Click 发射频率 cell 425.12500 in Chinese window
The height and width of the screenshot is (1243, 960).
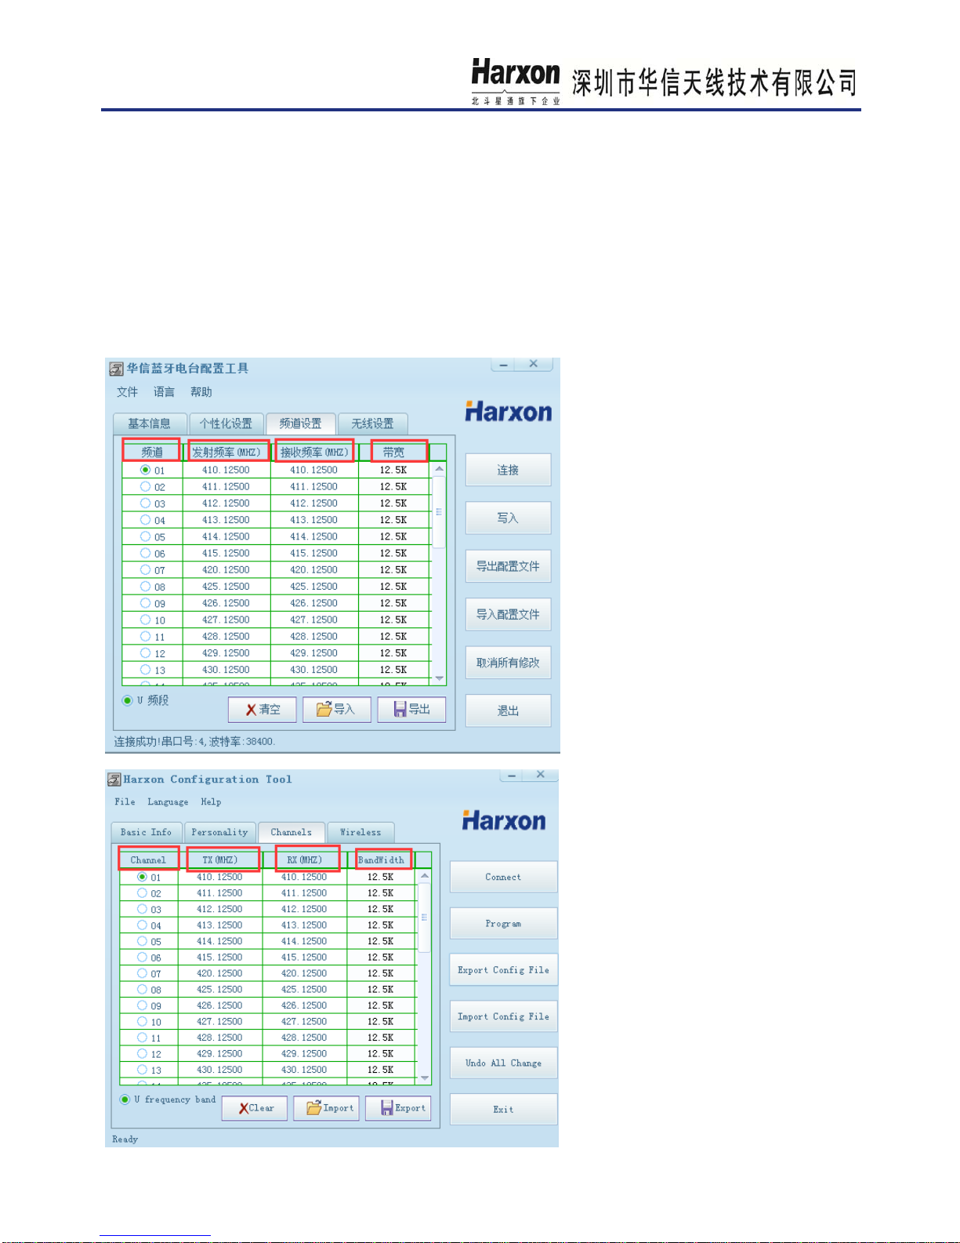point(226,587)
